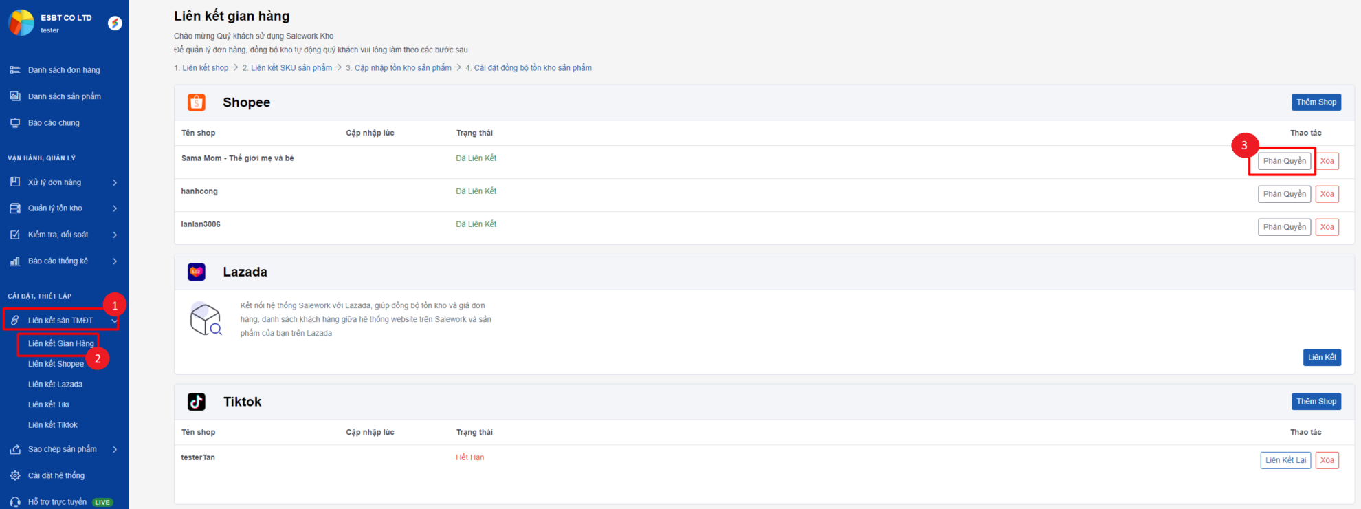The height and width of the screenshot is (509, 1361).
Task: Collapse the Liên kết sàn TMĐT menu
Action: click(x=113, y=321)
